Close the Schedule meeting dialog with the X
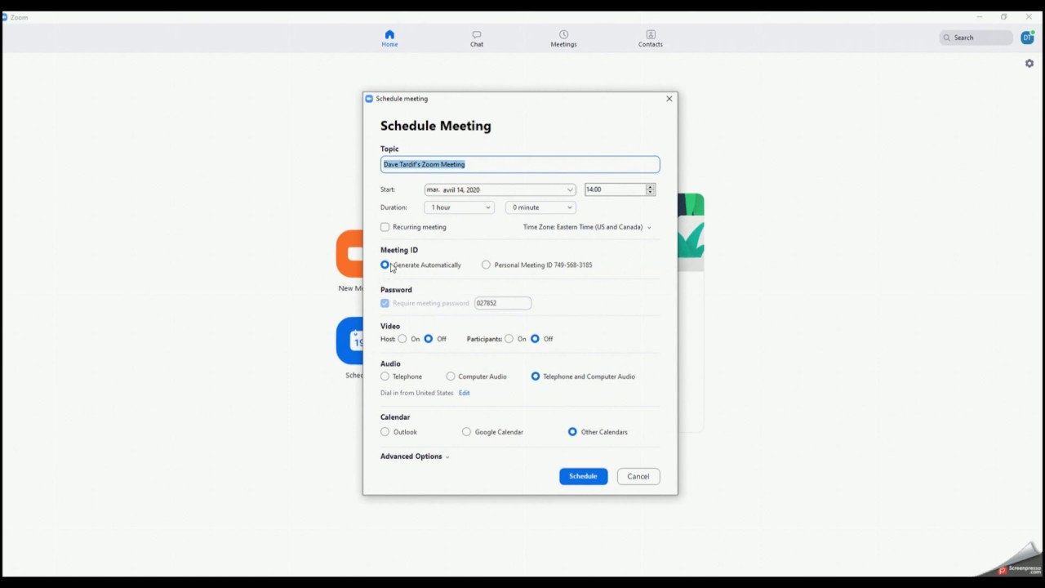The width and height of the screenshot is (1045, 588). coord(669,99)
